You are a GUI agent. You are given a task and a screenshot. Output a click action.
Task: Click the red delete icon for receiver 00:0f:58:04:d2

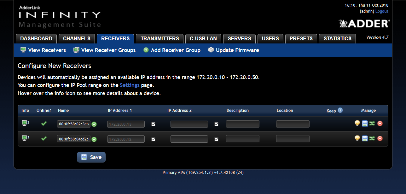380,138
